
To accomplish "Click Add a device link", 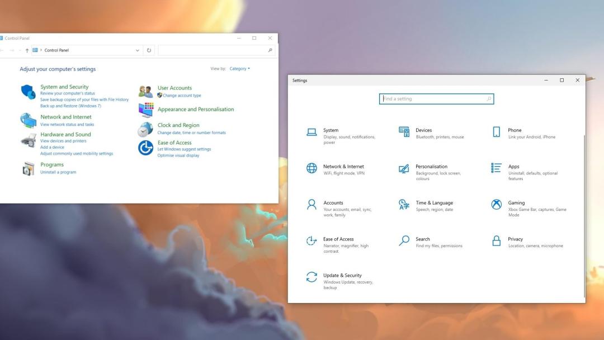I will coord(52,147).
